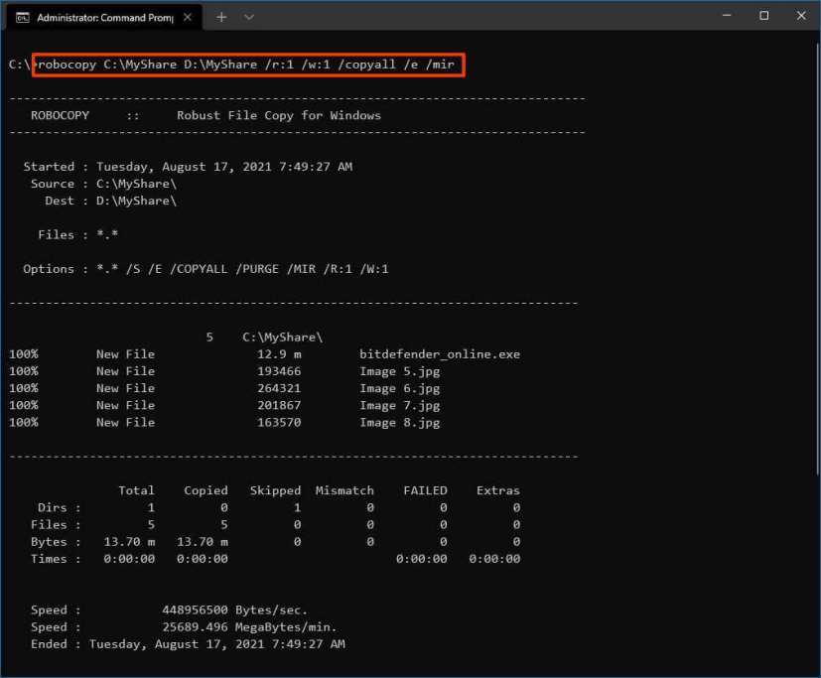Click the Source path C:\MyShare\ after Source label
This screenshot has height=678, width=821.
[x=136, y=184]
